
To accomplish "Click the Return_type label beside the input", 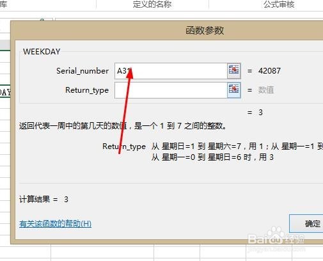I will click(x=87, y=90).
